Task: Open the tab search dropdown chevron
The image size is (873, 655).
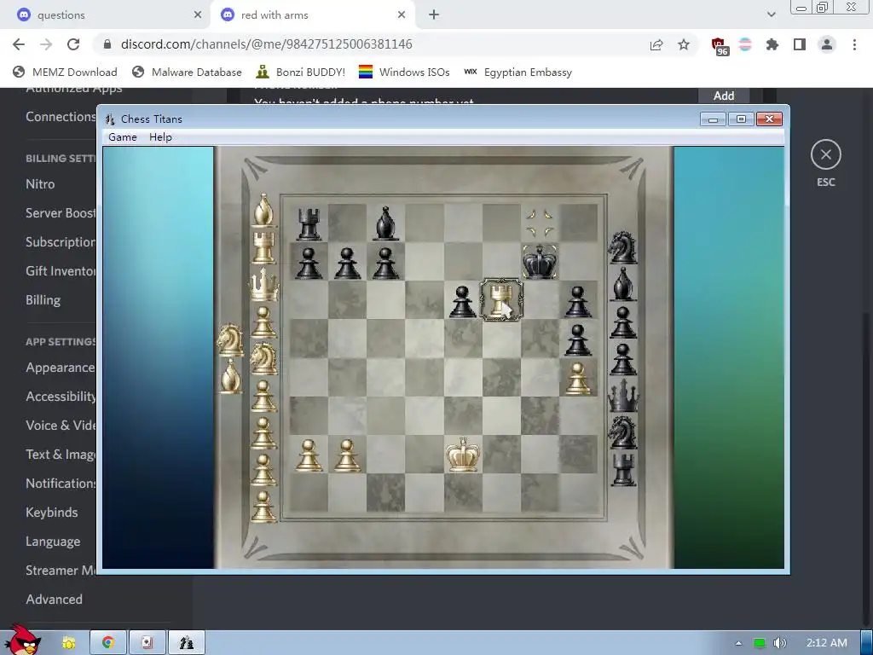Action: point(771,15)
